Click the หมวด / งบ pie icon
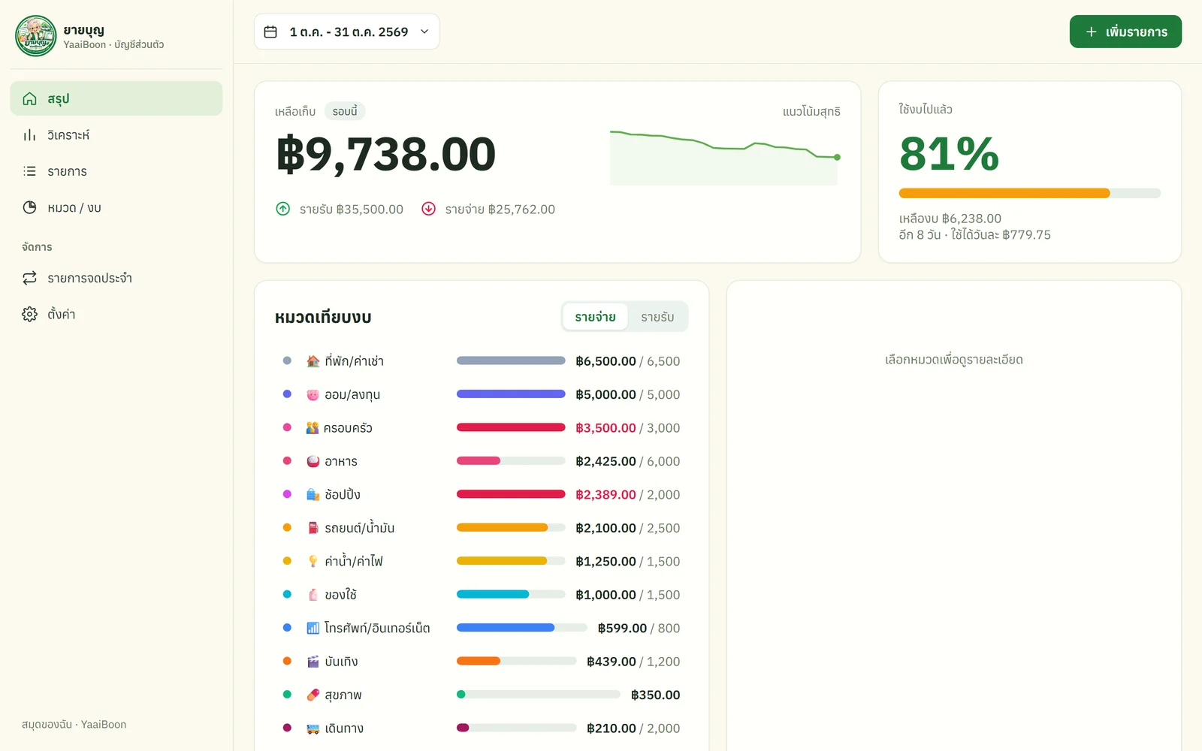 coord(29,208)
